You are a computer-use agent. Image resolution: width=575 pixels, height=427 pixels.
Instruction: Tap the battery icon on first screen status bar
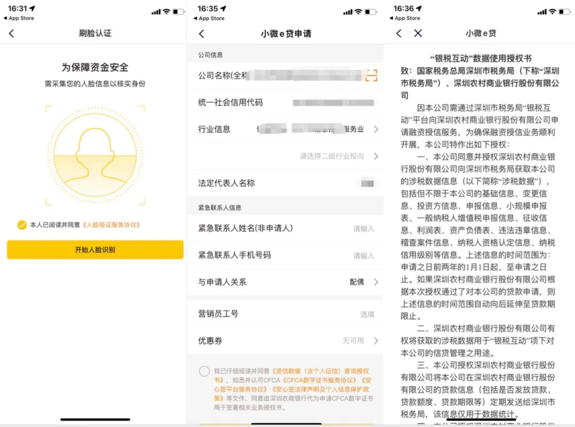[178, 12]
